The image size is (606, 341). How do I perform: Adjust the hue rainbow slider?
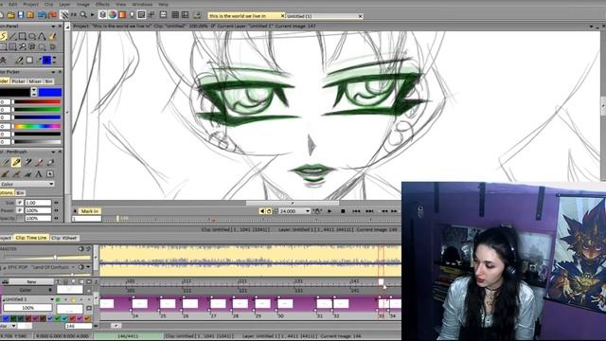[38, 126]
